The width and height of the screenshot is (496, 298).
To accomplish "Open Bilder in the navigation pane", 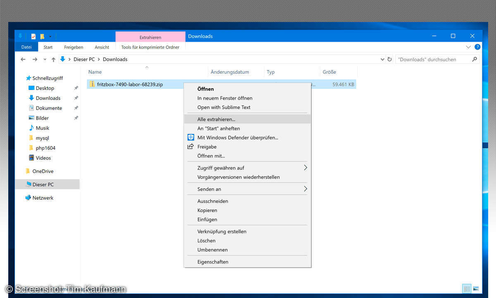I will pos(38,118).
